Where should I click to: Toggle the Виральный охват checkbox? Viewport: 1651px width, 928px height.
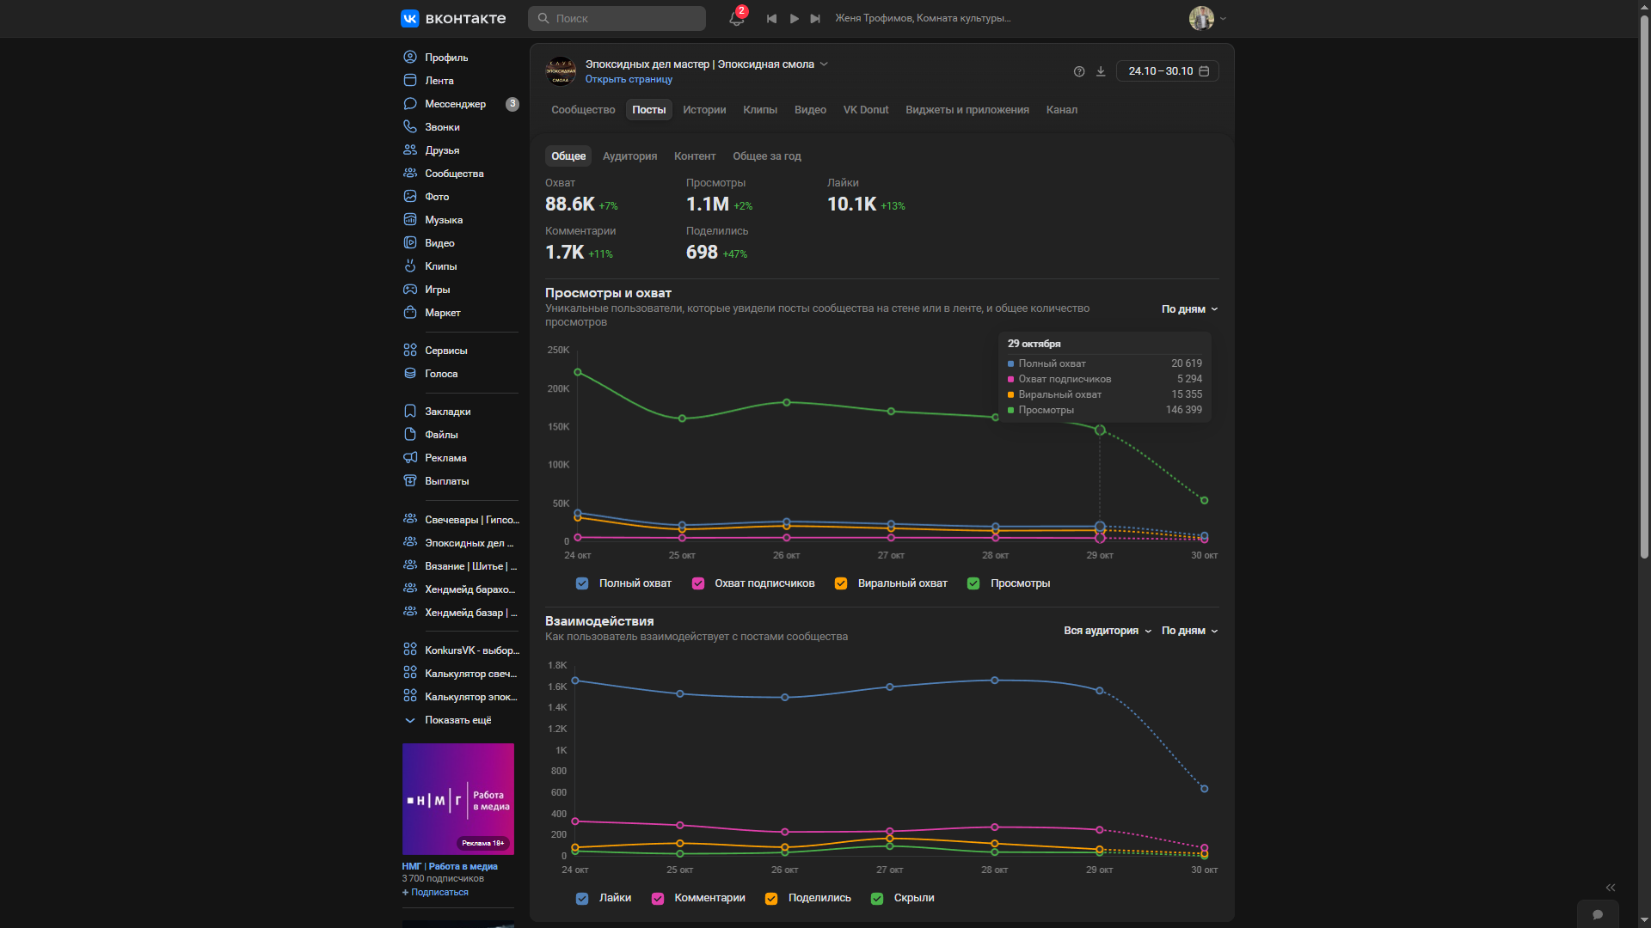tap(841, 583)
